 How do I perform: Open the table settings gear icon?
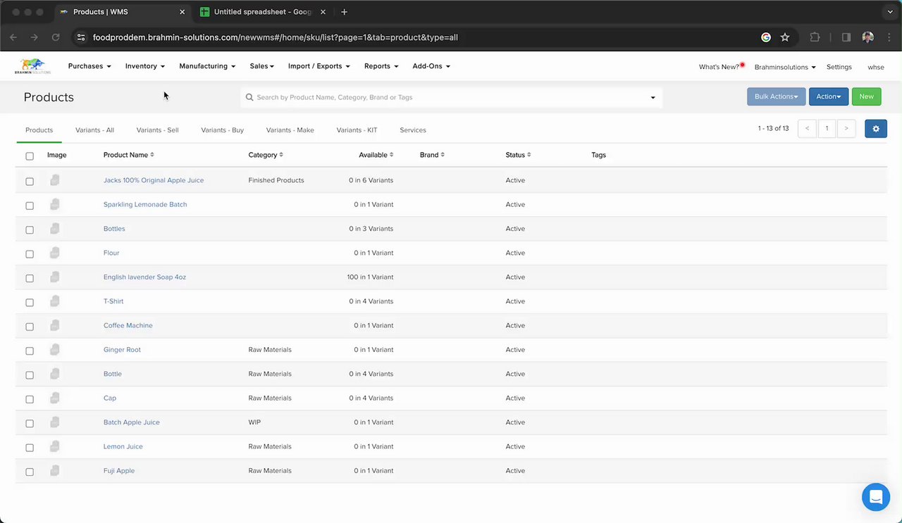pos(875,129)
